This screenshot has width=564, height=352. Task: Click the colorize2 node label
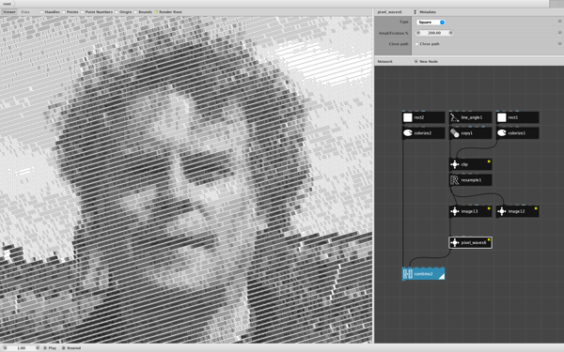point(423,133)
